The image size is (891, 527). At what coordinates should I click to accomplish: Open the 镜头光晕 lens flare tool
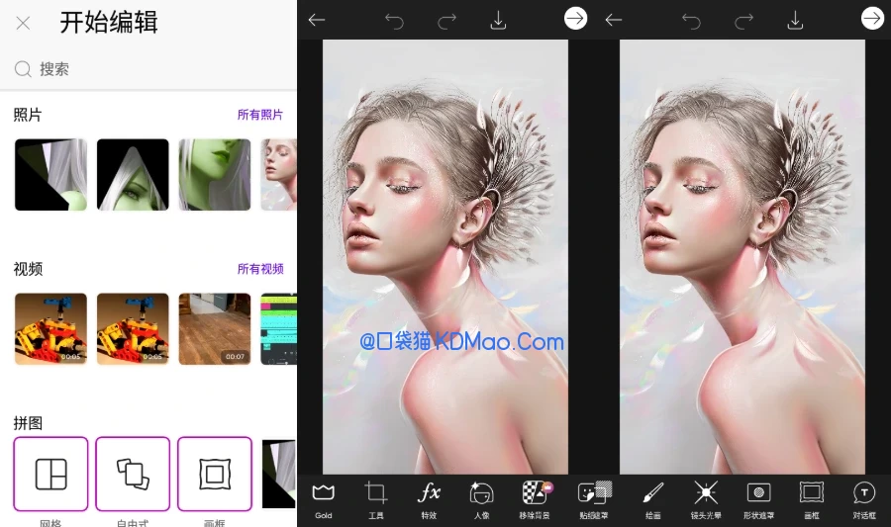point(706,499)
